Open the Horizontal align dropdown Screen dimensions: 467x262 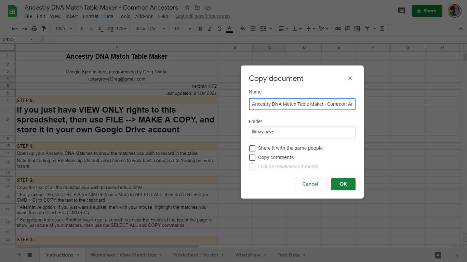(x=283, y=29)
